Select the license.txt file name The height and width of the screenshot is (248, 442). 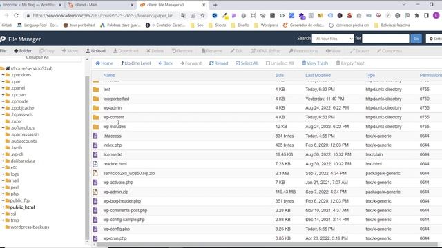[113, 154]
